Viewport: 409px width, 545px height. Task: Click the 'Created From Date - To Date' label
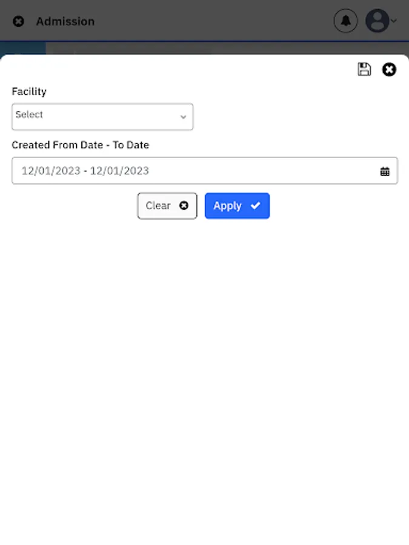tap(80, 145)
